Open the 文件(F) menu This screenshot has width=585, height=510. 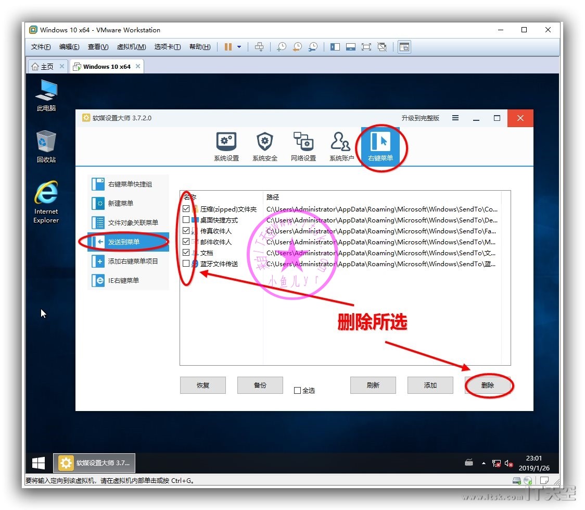click(41, 47)
